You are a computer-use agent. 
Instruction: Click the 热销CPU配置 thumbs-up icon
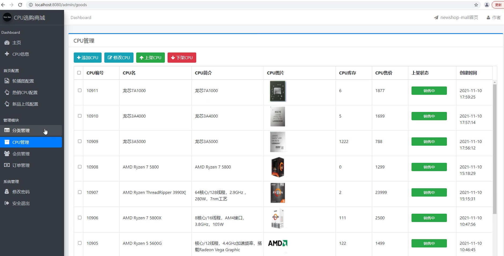pos(7,92)
